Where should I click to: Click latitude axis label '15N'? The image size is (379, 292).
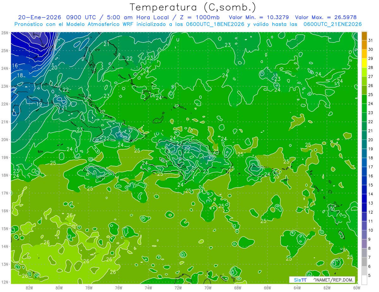click(x=4, y=229)
